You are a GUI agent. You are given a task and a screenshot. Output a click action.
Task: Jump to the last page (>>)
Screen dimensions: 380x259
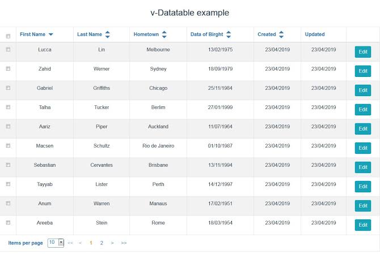point(124,243)
